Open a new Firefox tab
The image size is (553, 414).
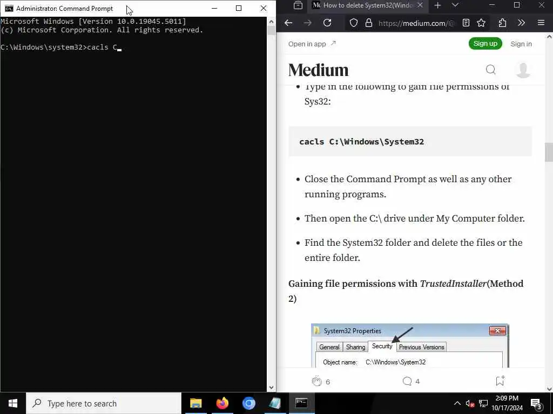[x=437, y=5]
